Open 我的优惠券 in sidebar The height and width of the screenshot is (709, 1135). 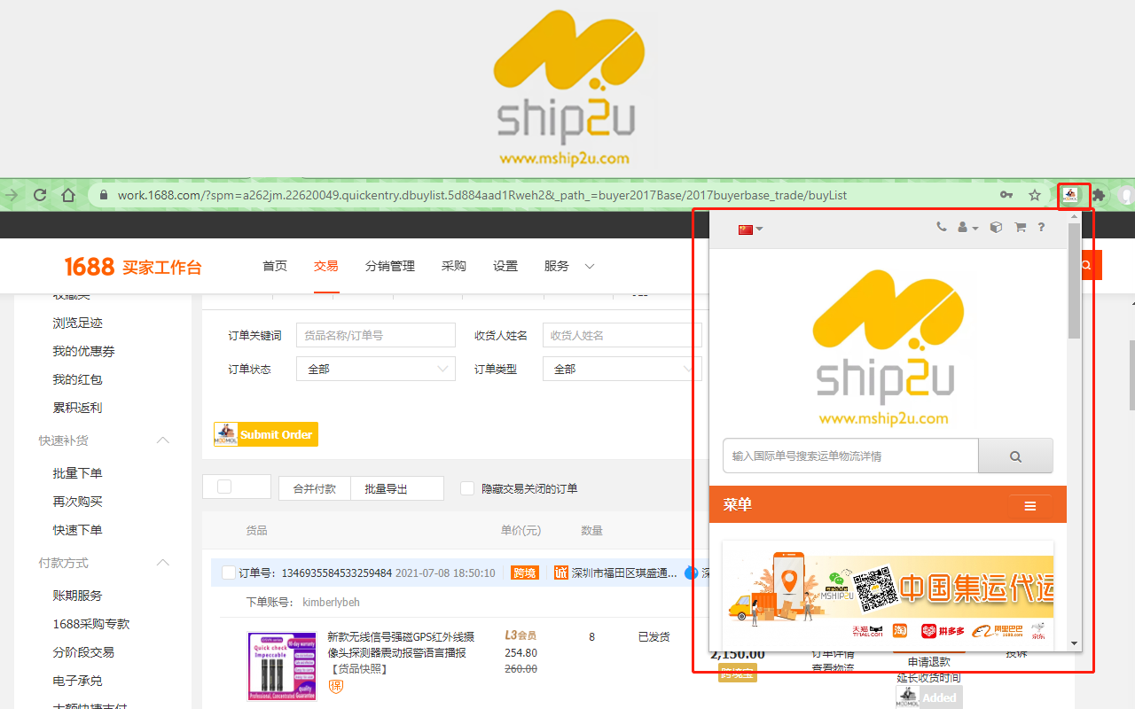[83, 351]
